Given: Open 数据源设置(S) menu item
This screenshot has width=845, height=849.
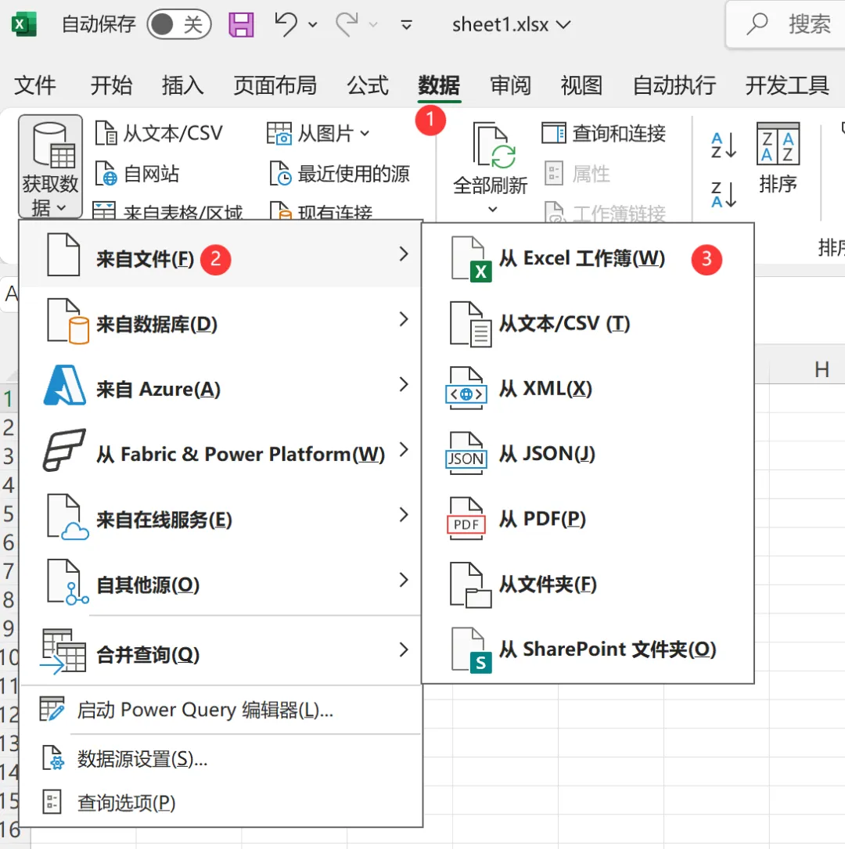Looking at the screenshot, I should point(221,759).
